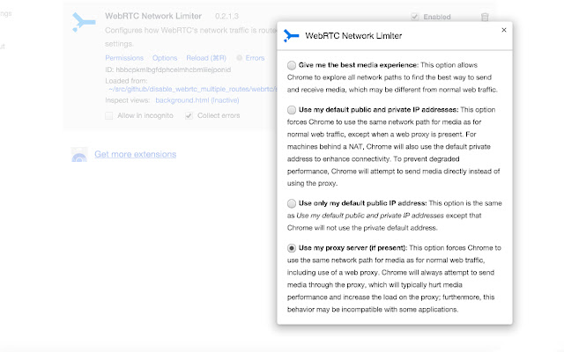Select 'Use my default public and private IP addresses'
This screenshot has height=352, width=564.
(292, 110)
